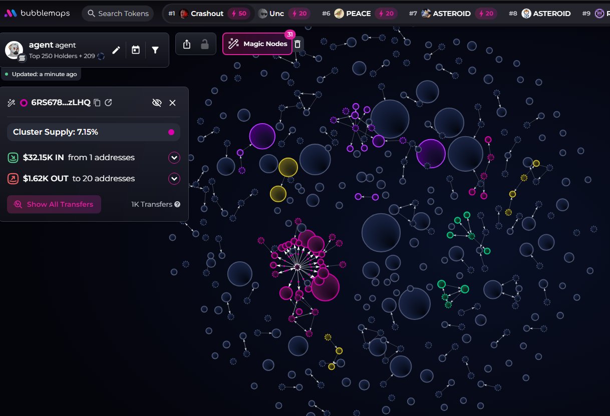Click the share export icon
The width and height of the screenshot is (610, 416).
point(187,44)
